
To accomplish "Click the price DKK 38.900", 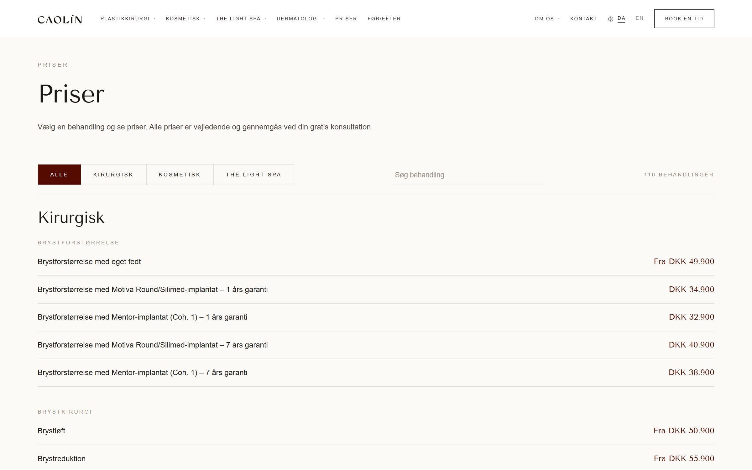I will click(x=692, y=372).
